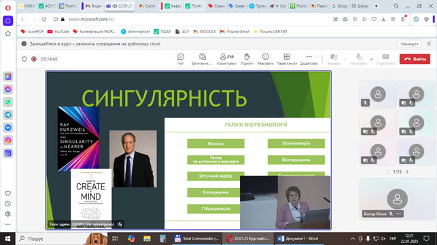Switch to the Google tab
This screenshot has height=245, width=437.
click(x=339, y=6)
